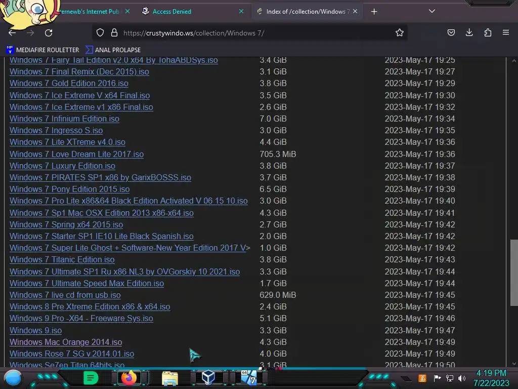Viewport: 518px width, 389px height.
Task: List all tabs dropdown arrow
Action: pos(432,11)
